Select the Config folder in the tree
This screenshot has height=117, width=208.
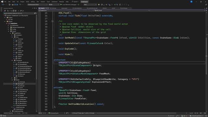14,29
